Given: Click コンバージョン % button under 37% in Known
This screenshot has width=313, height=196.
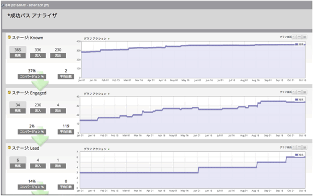Looking at the screenshot, I should 32,77.
